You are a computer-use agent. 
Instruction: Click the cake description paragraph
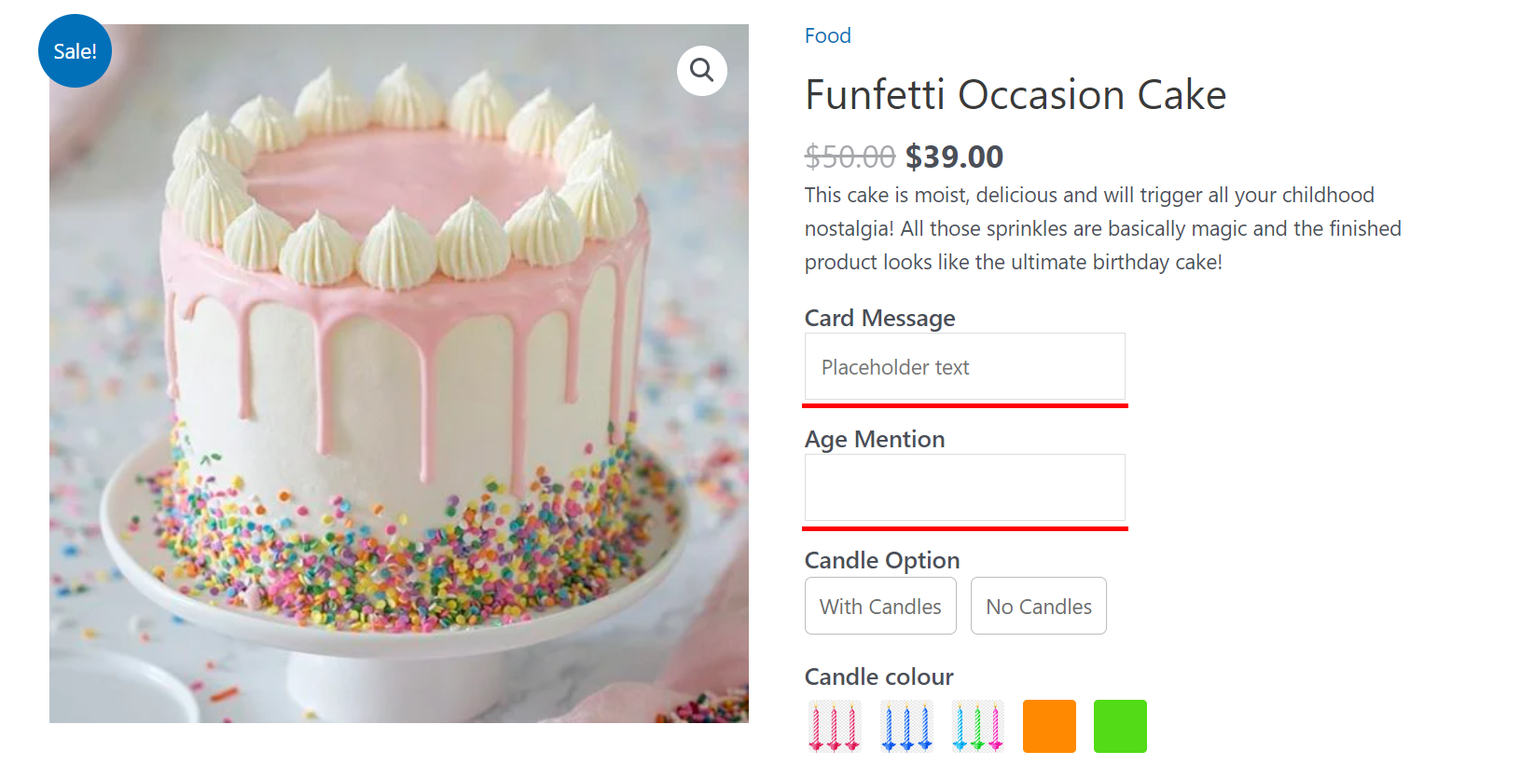coord(1102,228)
